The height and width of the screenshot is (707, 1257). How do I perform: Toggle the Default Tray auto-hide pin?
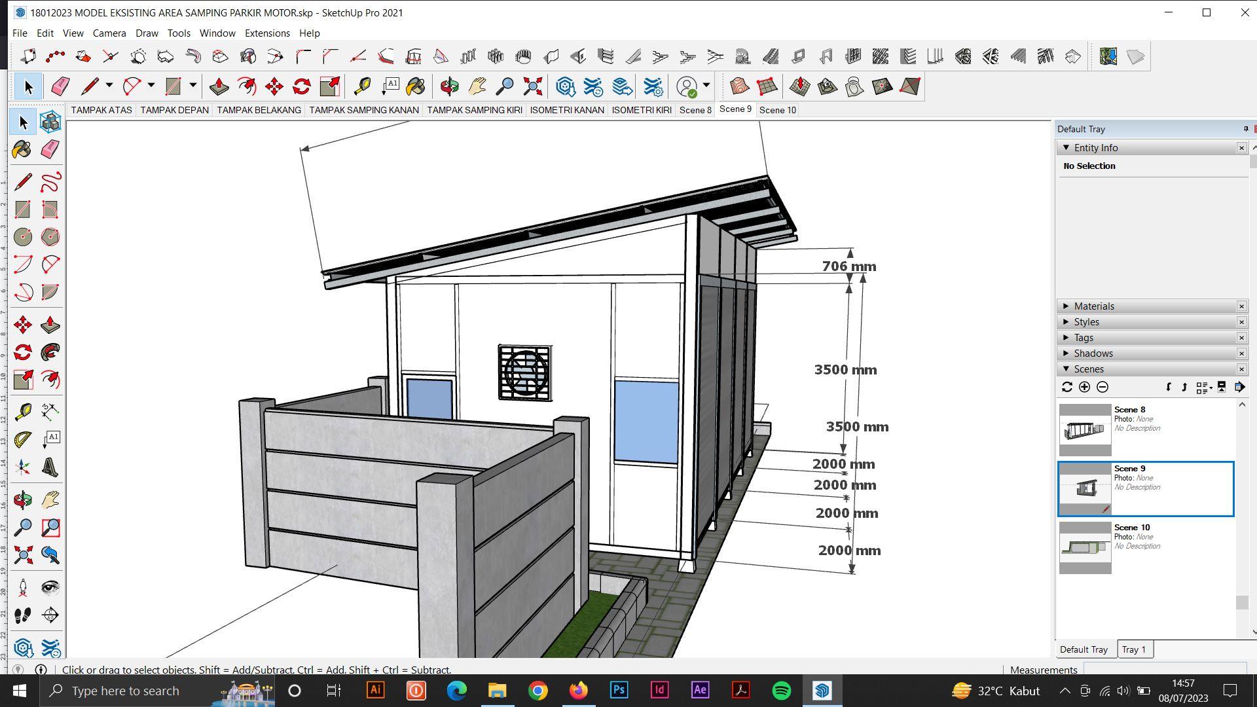pyautogui.click(x=1245, y=129)
